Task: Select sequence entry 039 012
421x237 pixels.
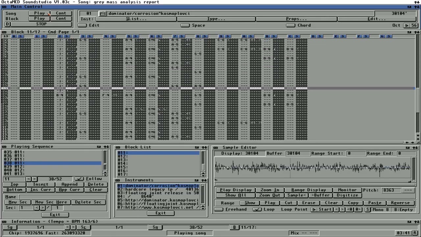Action: (53, 167)
